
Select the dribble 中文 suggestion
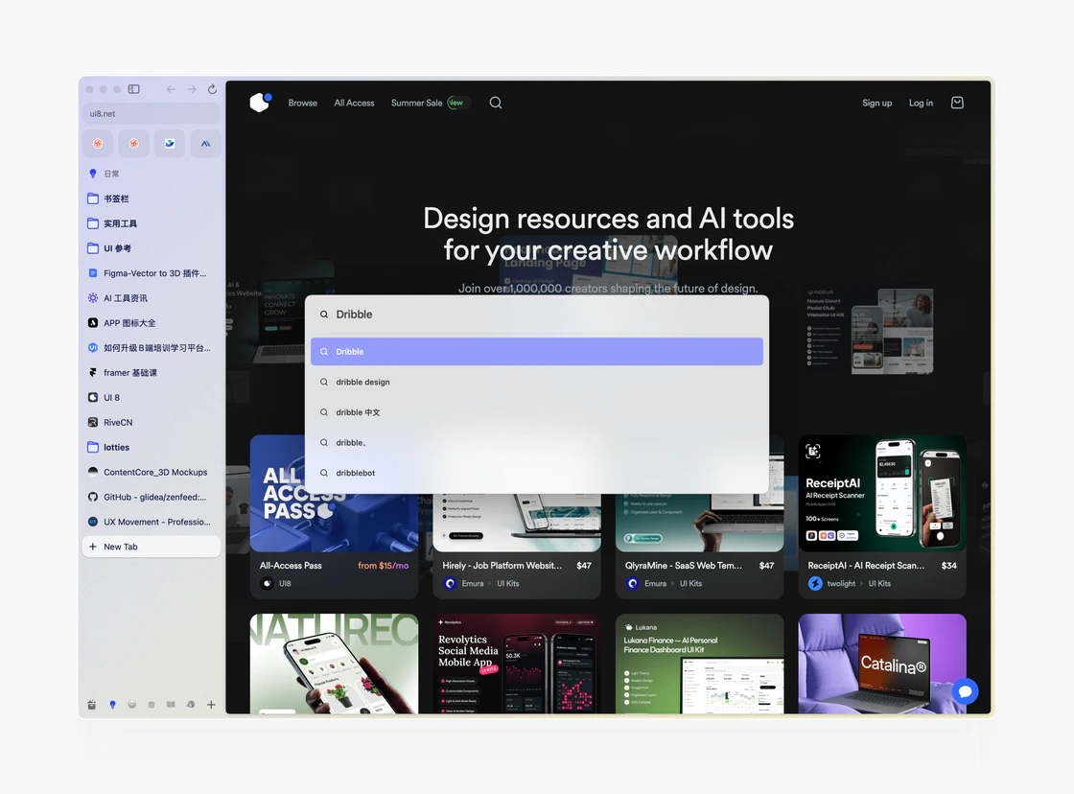(x=537, y=412)
